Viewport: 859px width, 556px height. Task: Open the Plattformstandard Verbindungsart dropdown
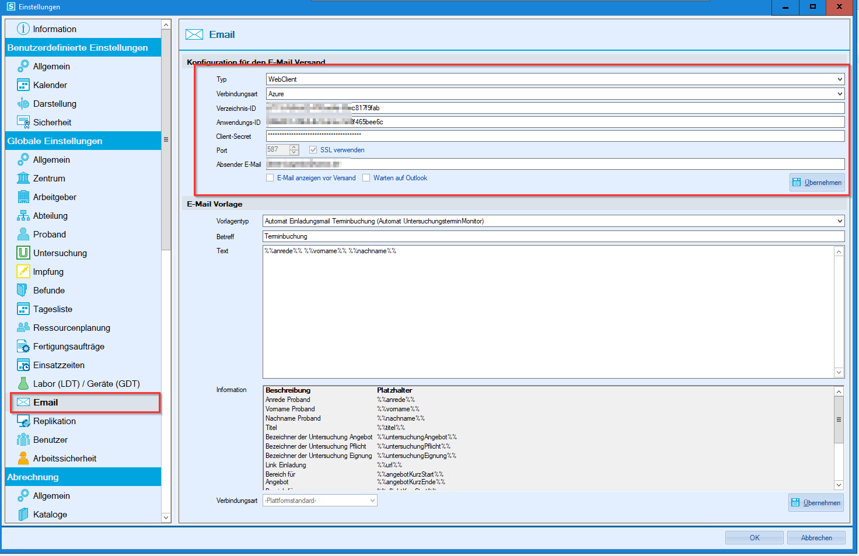(320, 501)
